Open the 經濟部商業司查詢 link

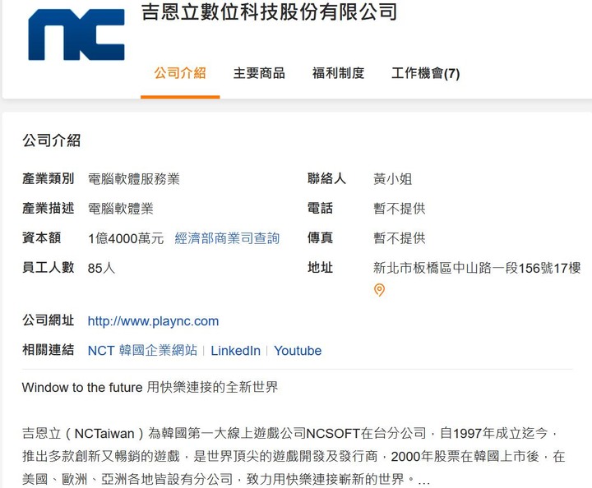tap(227, 238)
